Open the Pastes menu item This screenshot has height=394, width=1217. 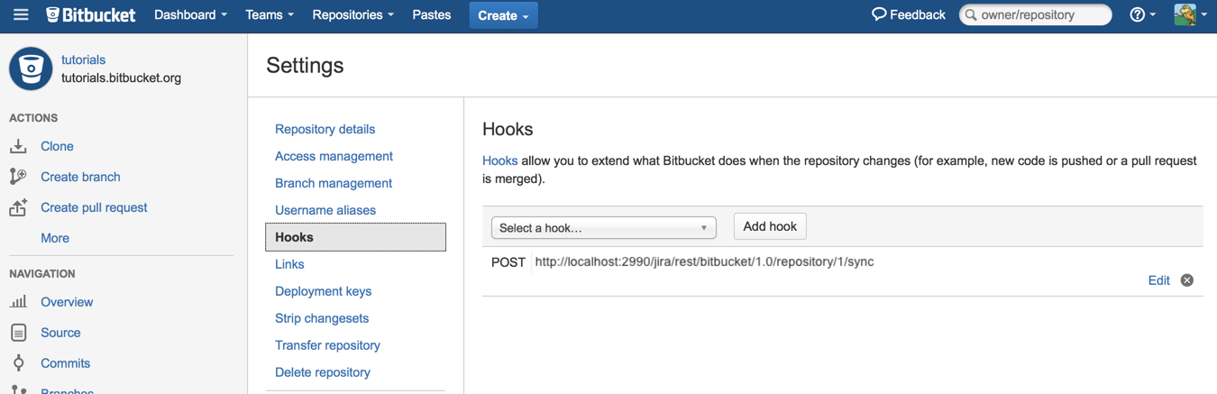coord(431,14)
